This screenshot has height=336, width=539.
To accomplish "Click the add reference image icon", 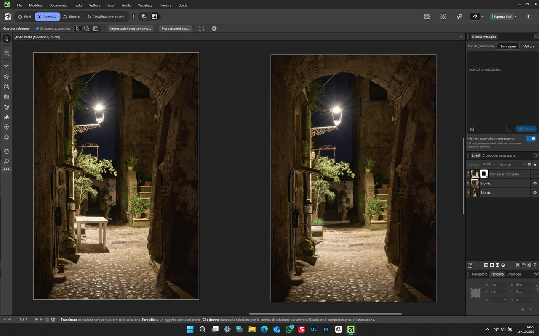I will tap(472, 129).
